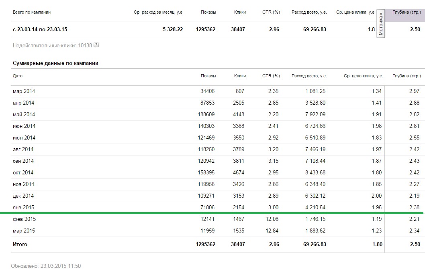
Task: Click the Итого total row label
Action: [20, 245]
